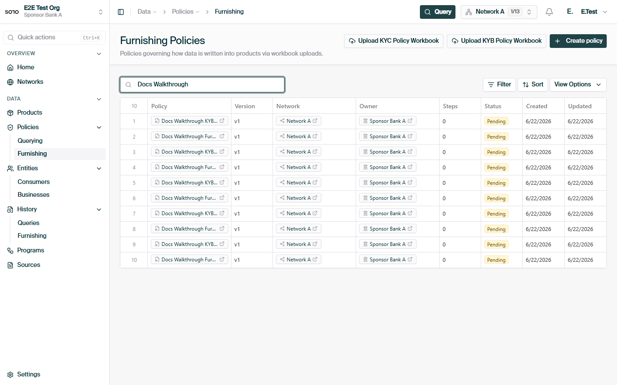Image resolution: width=617 pixels, height=385 pixels.
Task: Click the search magnifier icon in policy search box
Action: (128, 85)
